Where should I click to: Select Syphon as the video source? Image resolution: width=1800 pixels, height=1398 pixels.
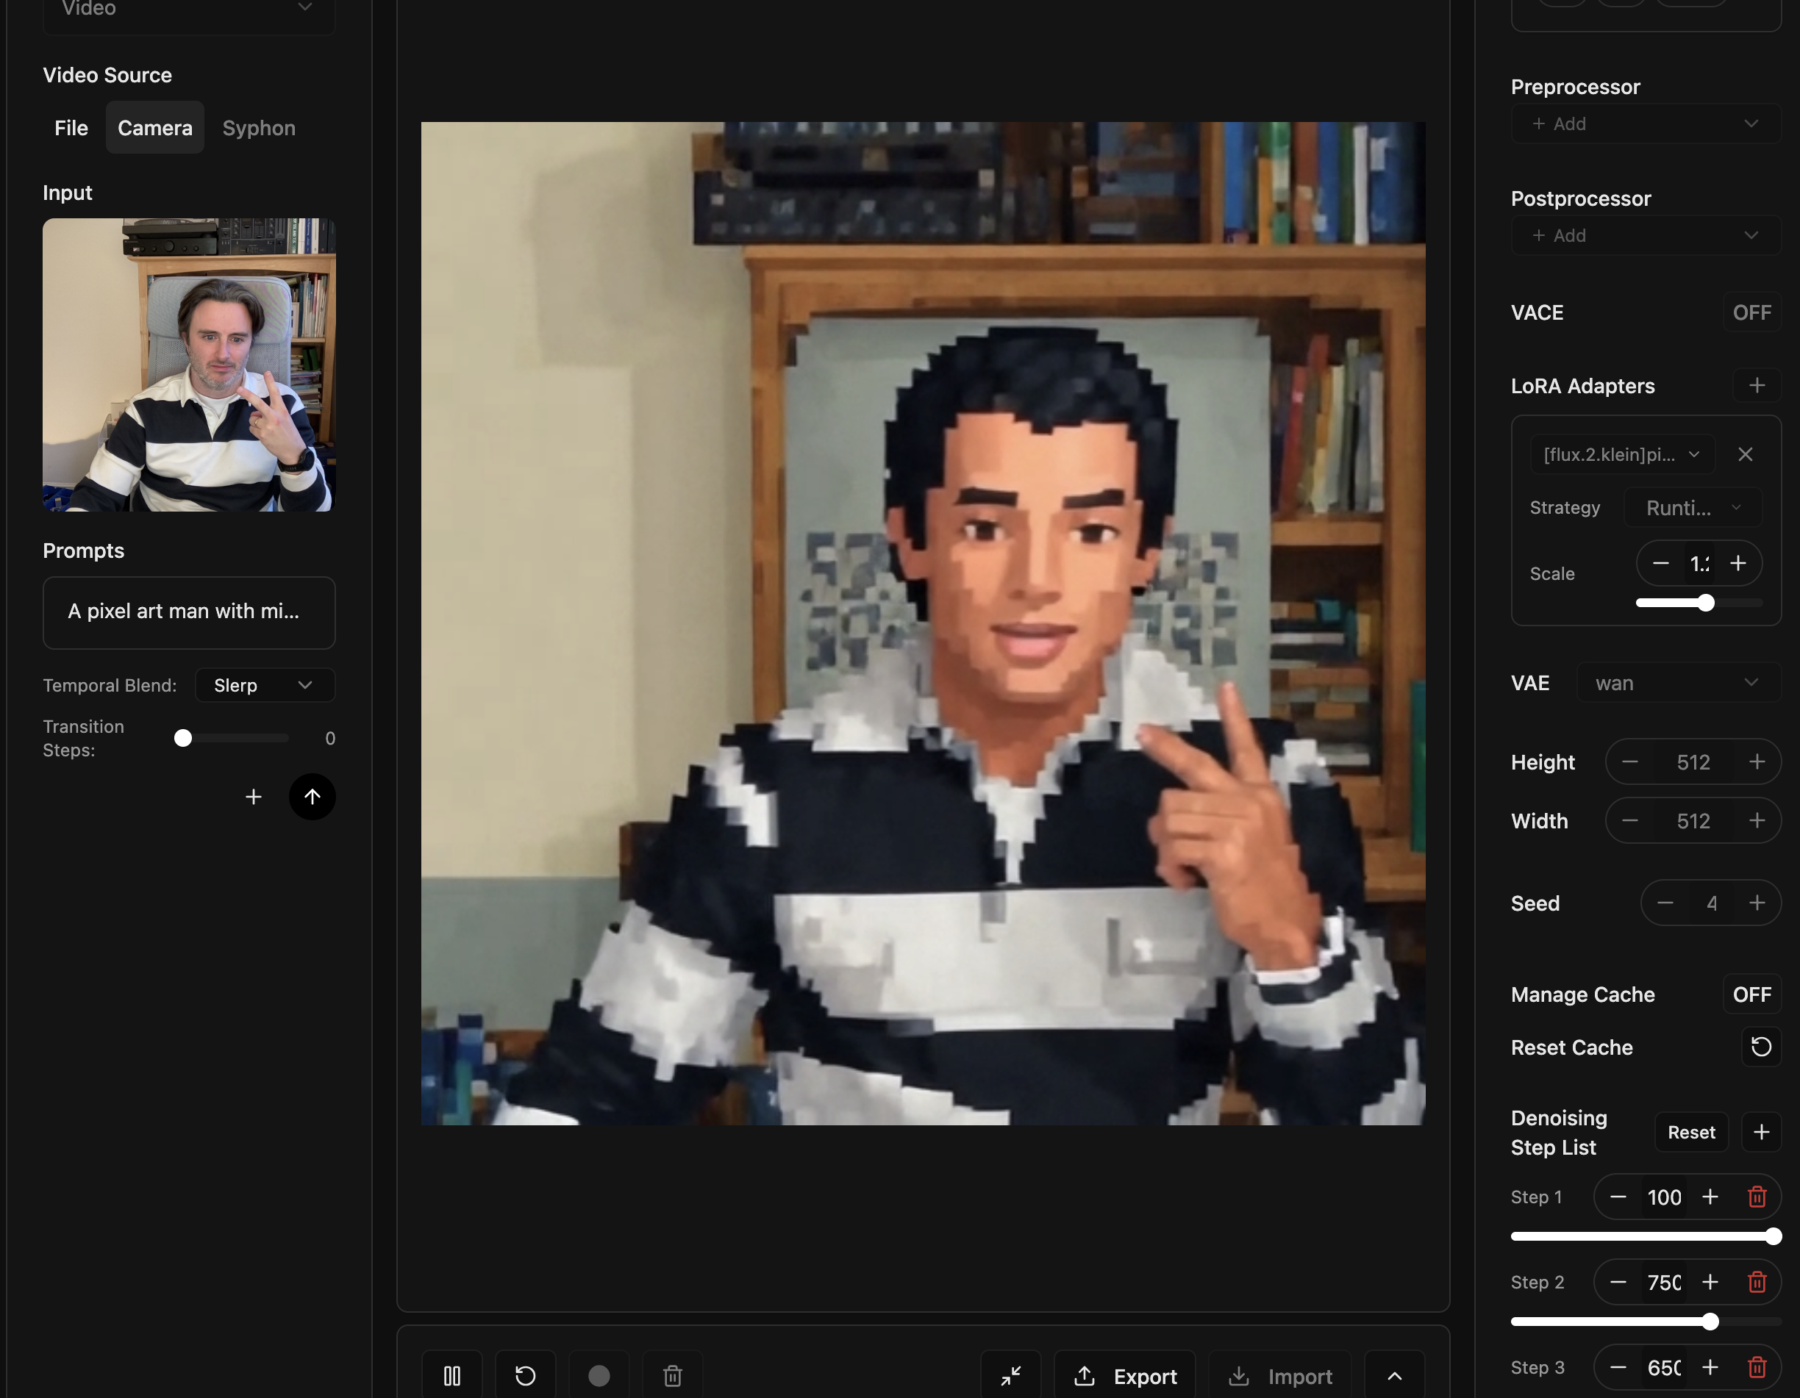tap(259, 128)
